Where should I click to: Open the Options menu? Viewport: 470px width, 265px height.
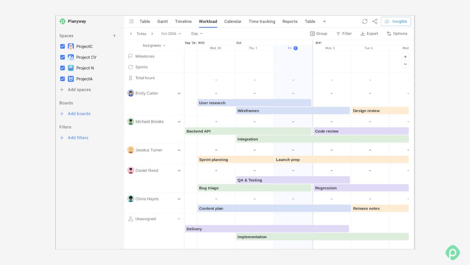(x=397, y=33)
